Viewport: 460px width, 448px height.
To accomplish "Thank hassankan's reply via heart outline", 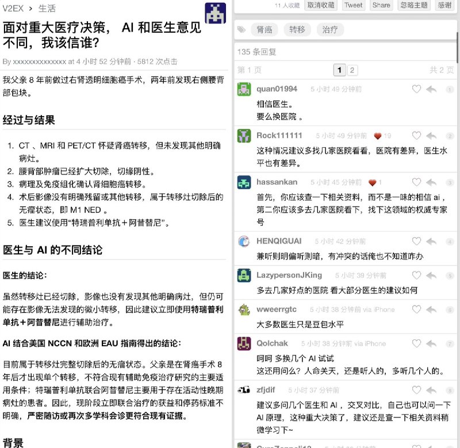I will pos(416,182).
